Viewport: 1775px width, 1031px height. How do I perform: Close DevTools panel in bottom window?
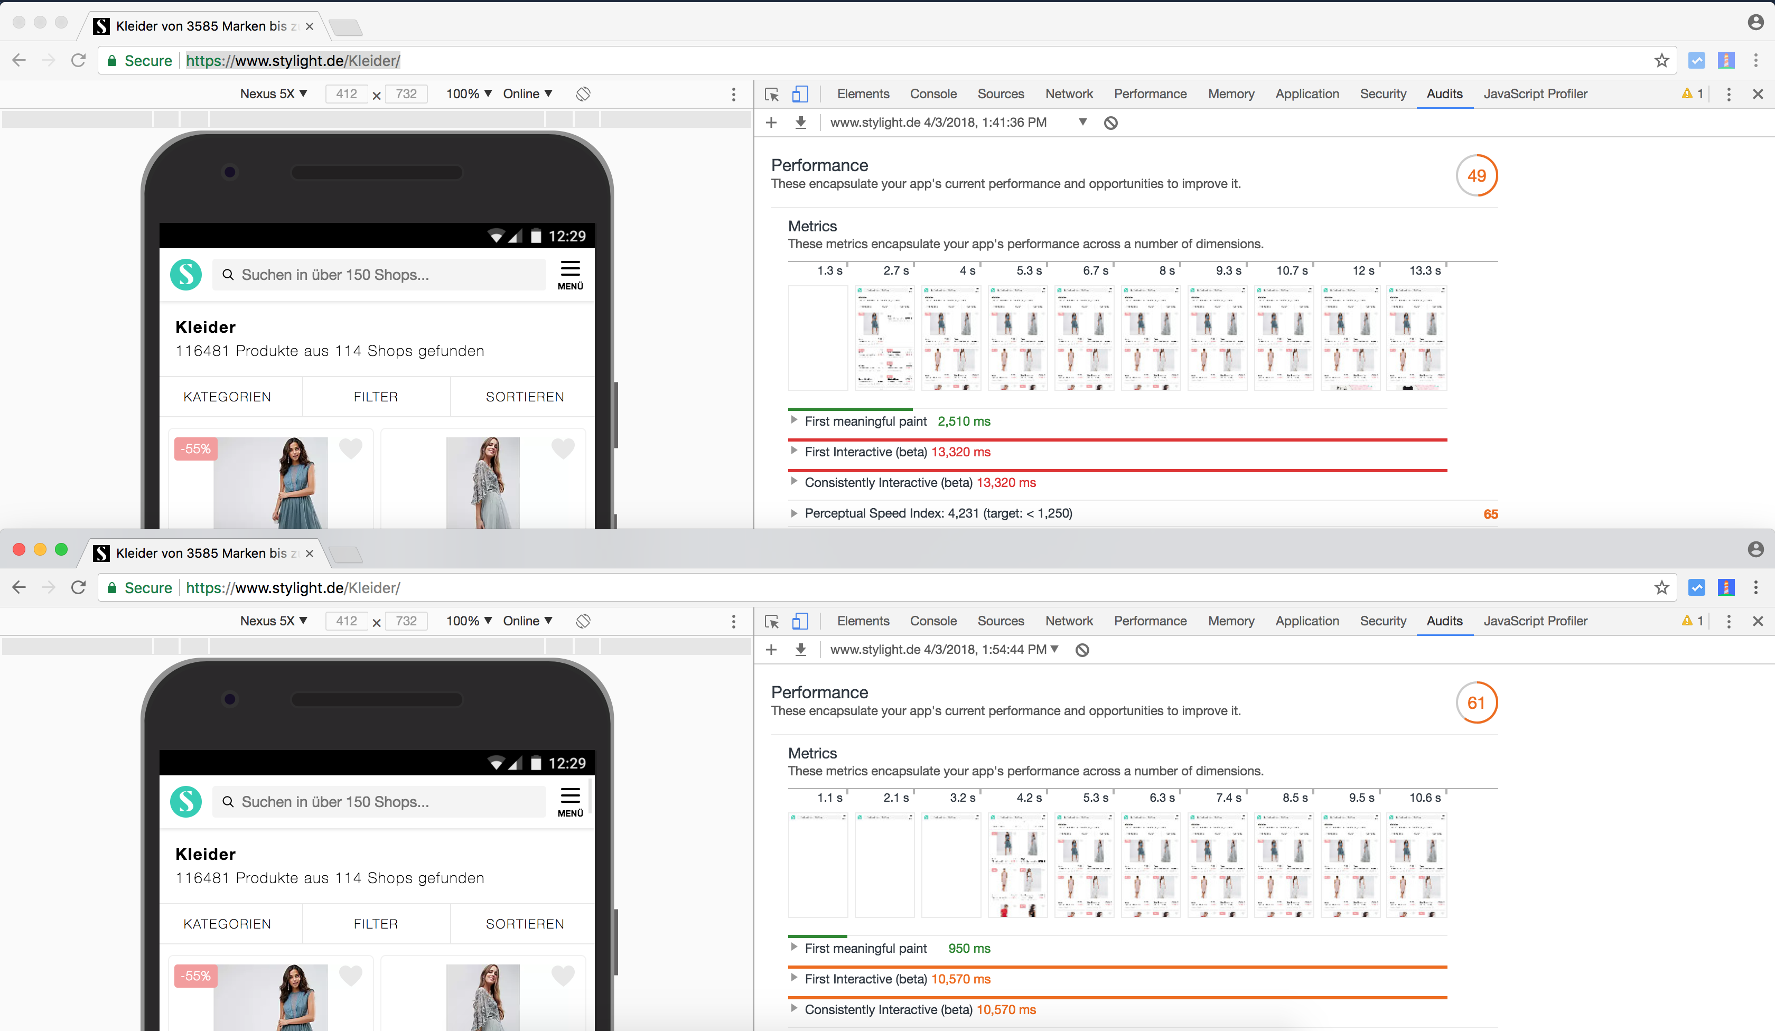1758,621
